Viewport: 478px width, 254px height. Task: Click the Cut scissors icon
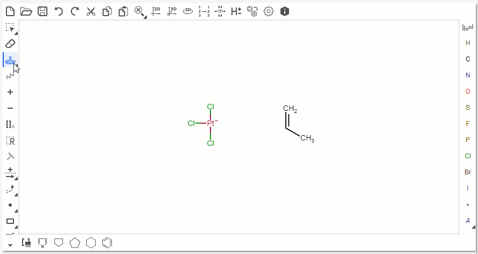pos(91,11)
